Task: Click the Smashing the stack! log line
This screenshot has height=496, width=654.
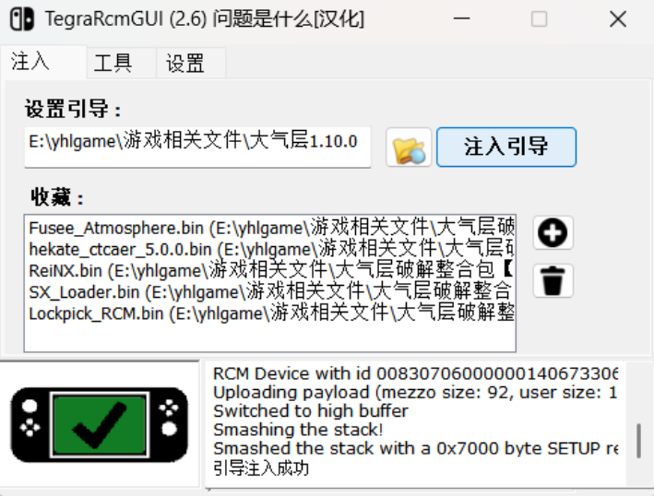Action: click(x=298, y=430)
